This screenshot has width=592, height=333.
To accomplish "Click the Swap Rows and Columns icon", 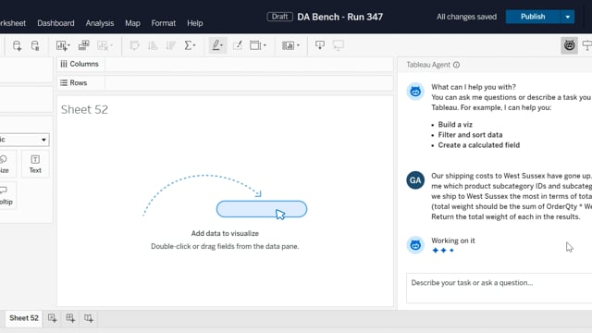I will (x=134, y=45).
